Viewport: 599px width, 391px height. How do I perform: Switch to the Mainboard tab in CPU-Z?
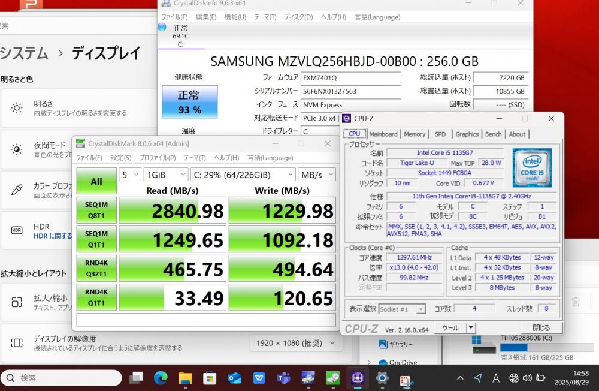coord(383,134)
